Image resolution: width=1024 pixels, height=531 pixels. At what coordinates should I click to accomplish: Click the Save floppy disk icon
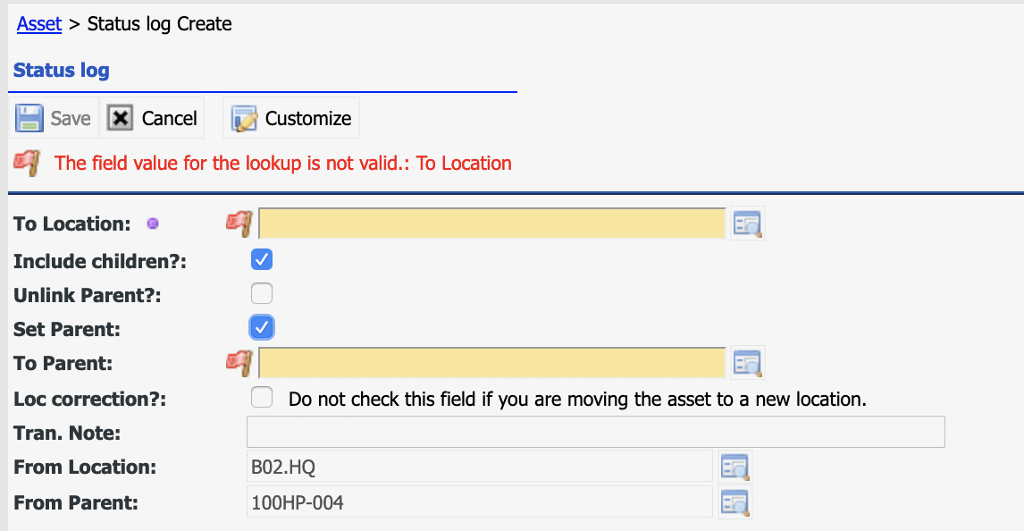29,118
